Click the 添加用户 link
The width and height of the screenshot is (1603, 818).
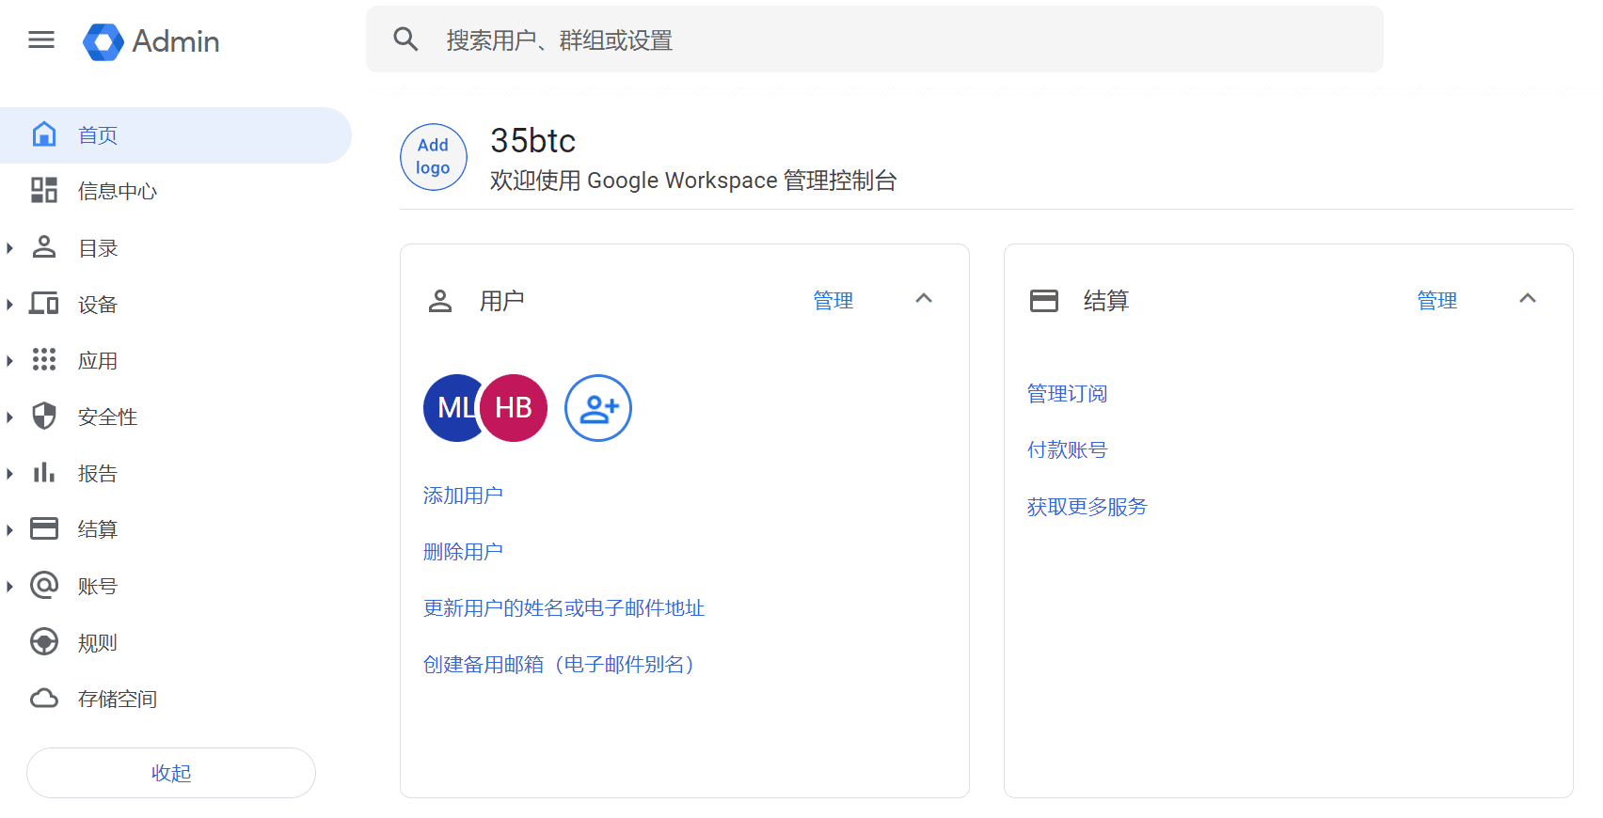pos(463,496)
